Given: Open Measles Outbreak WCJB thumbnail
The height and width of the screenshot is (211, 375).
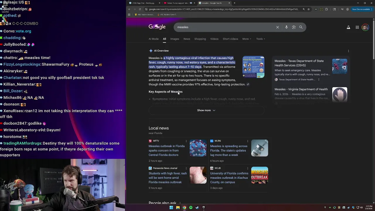Looking at the screenshot, I should pyautogui.click(x=260, y=175).
